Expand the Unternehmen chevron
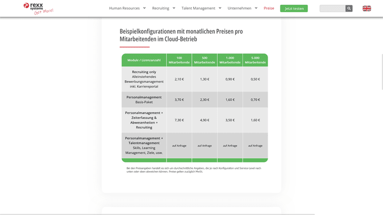Viewport: 383px width, 215px height. coord(256,8)
